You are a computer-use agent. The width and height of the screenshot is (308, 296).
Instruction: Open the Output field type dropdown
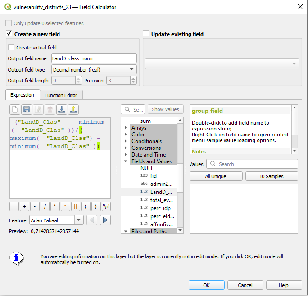[x=94, y=70]
